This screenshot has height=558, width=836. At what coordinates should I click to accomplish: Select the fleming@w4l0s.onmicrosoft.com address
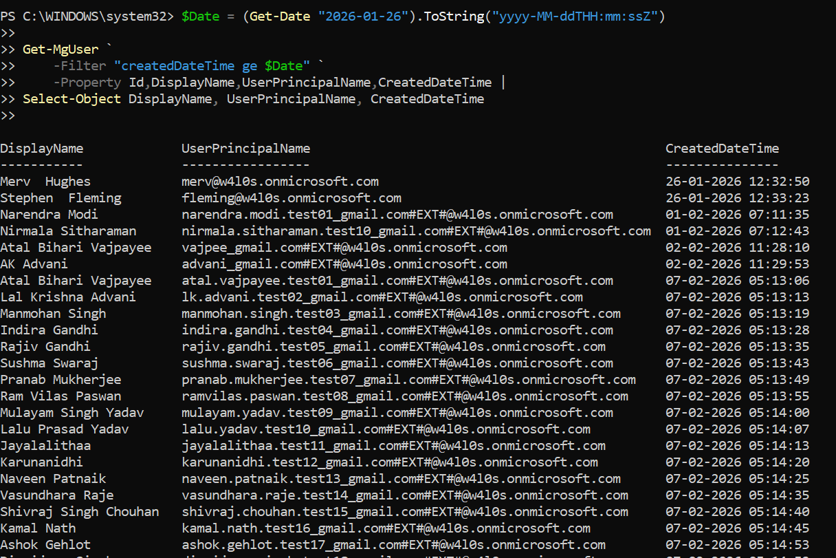291,198
